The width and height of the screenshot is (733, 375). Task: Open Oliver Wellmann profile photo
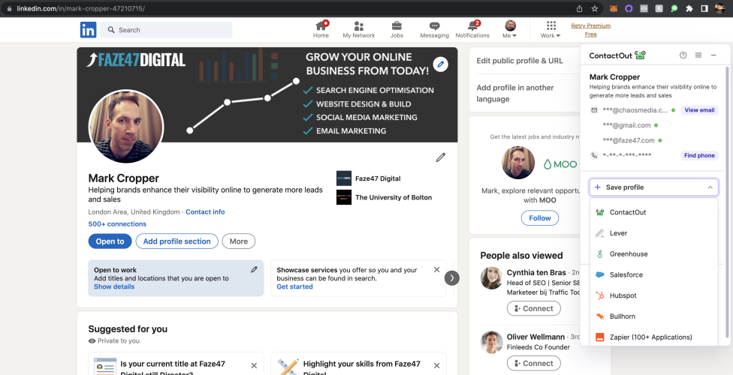(491, 342)
